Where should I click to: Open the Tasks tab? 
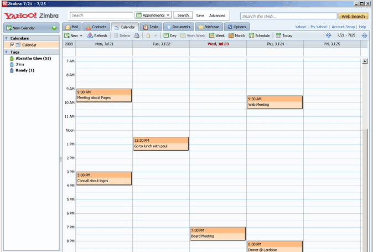click(x=151, y=27)
